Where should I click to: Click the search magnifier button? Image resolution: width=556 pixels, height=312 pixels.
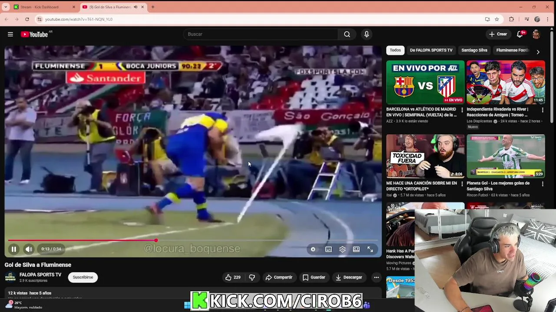pos(347,34)
